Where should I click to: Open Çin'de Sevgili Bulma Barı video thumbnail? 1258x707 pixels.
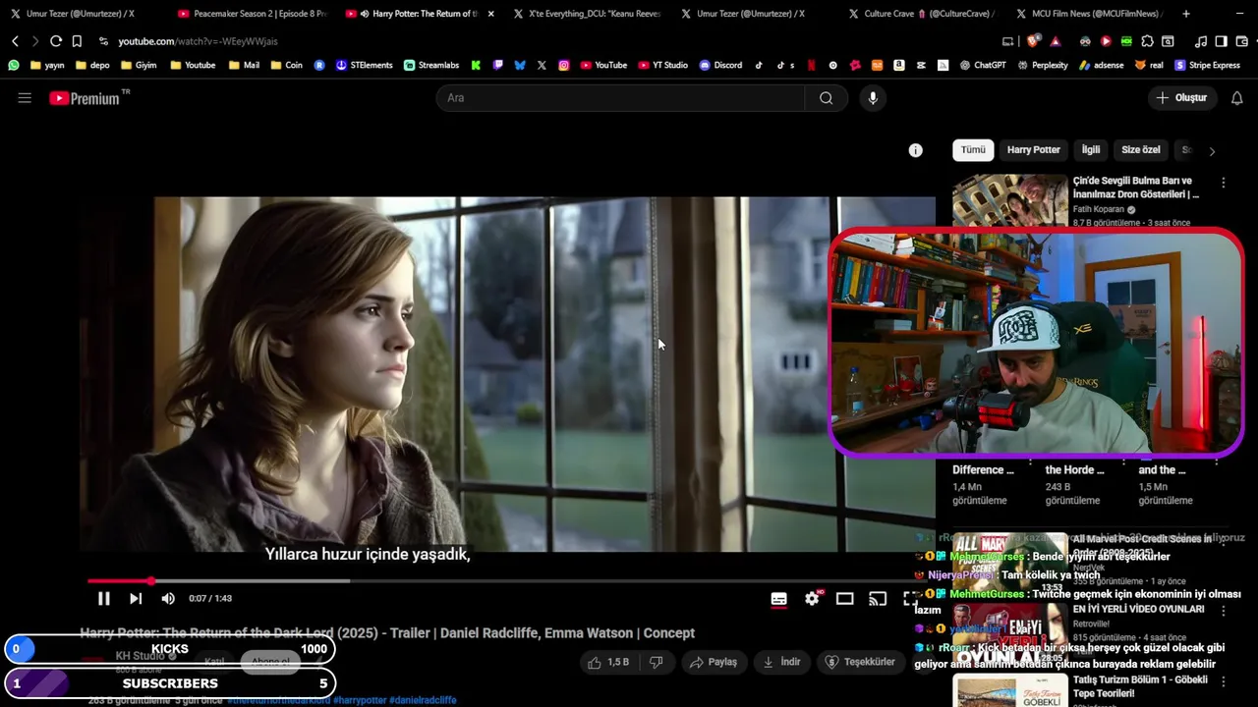(1009, 201)
